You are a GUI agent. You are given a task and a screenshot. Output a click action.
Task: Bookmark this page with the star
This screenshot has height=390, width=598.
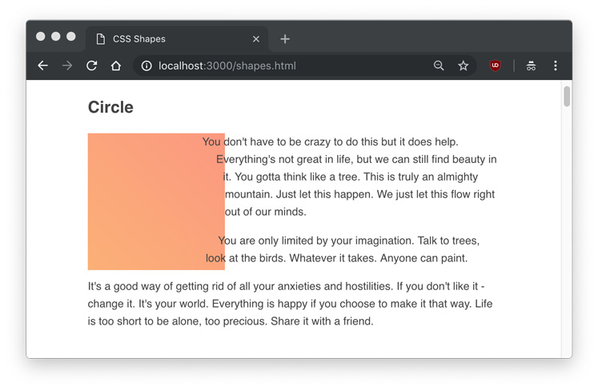(463, 66)
